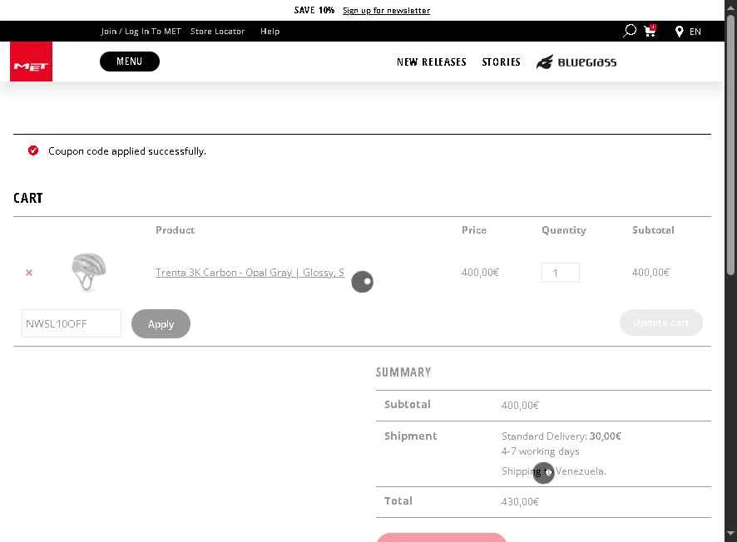This screenshot has width=737, height=542.
Task: Open the MENU button
Action: tap(129, 62)
